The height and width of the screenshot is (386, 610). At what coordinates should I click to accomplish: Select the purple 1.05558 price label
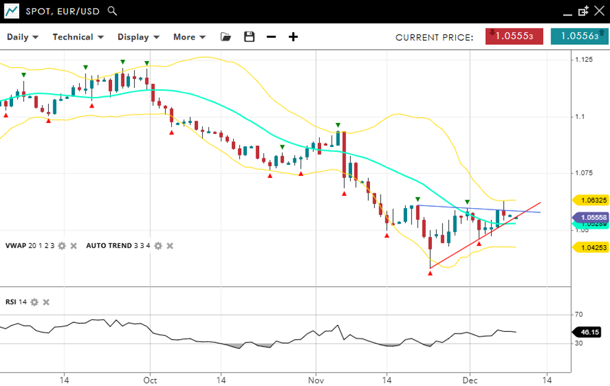click(592, 217)
